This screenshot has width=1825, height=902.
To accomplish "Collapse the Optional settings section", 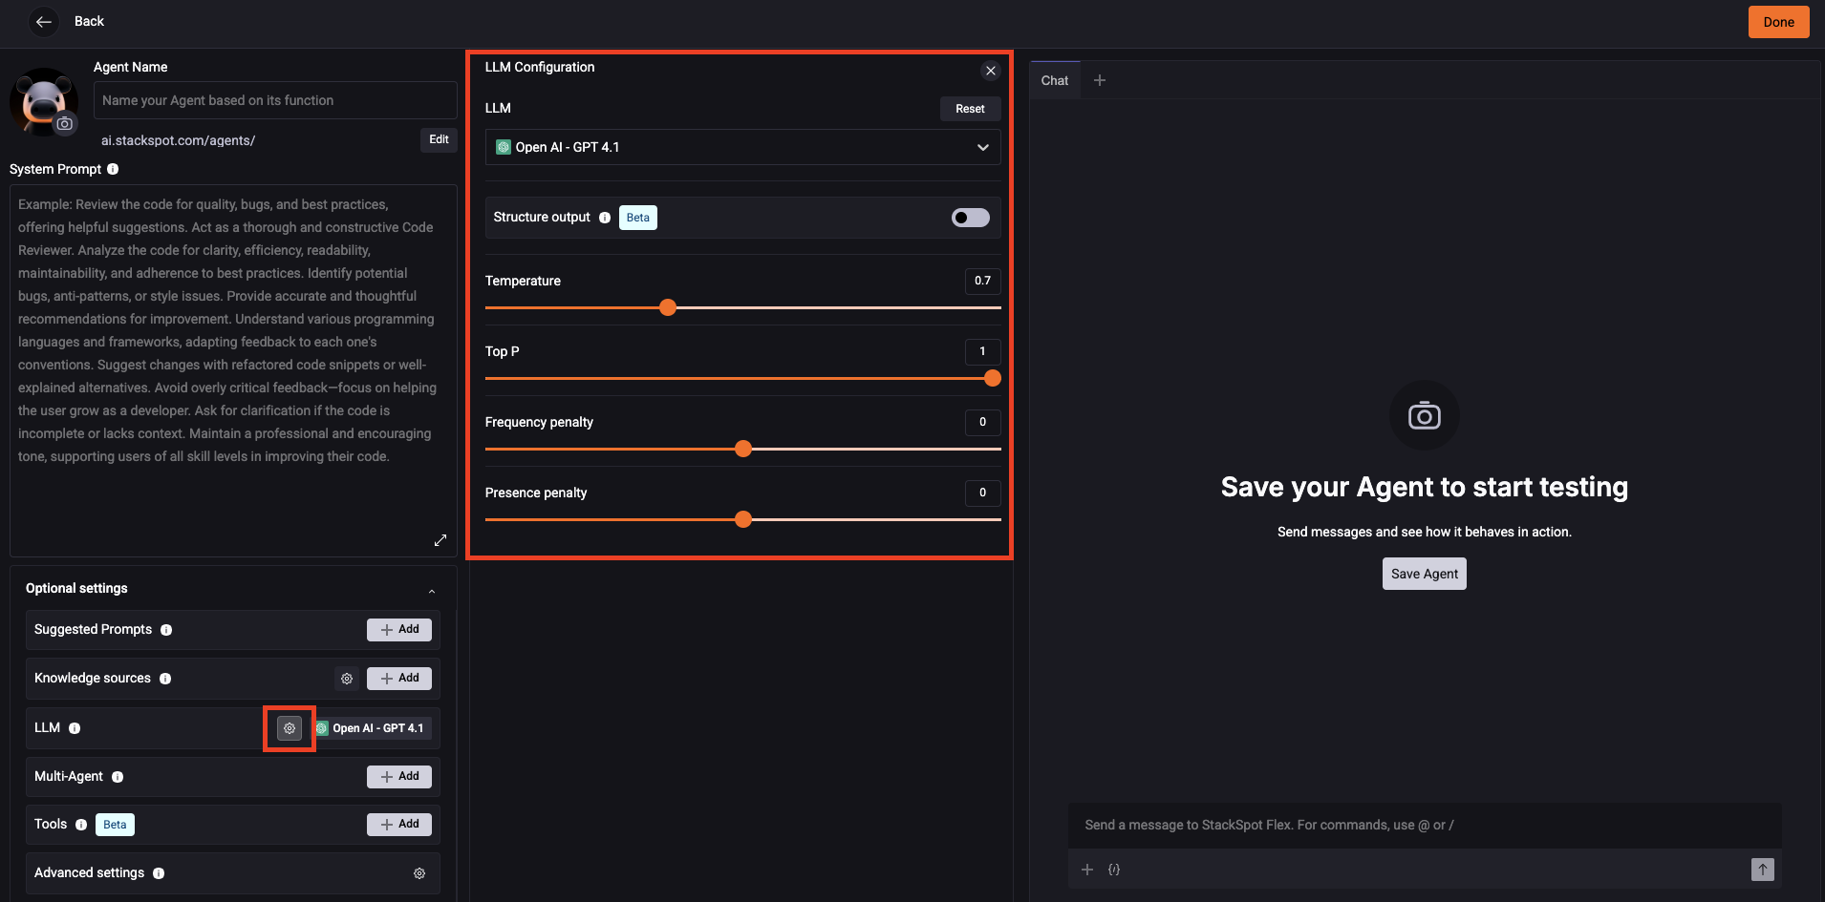I will (x=432, y=589).
